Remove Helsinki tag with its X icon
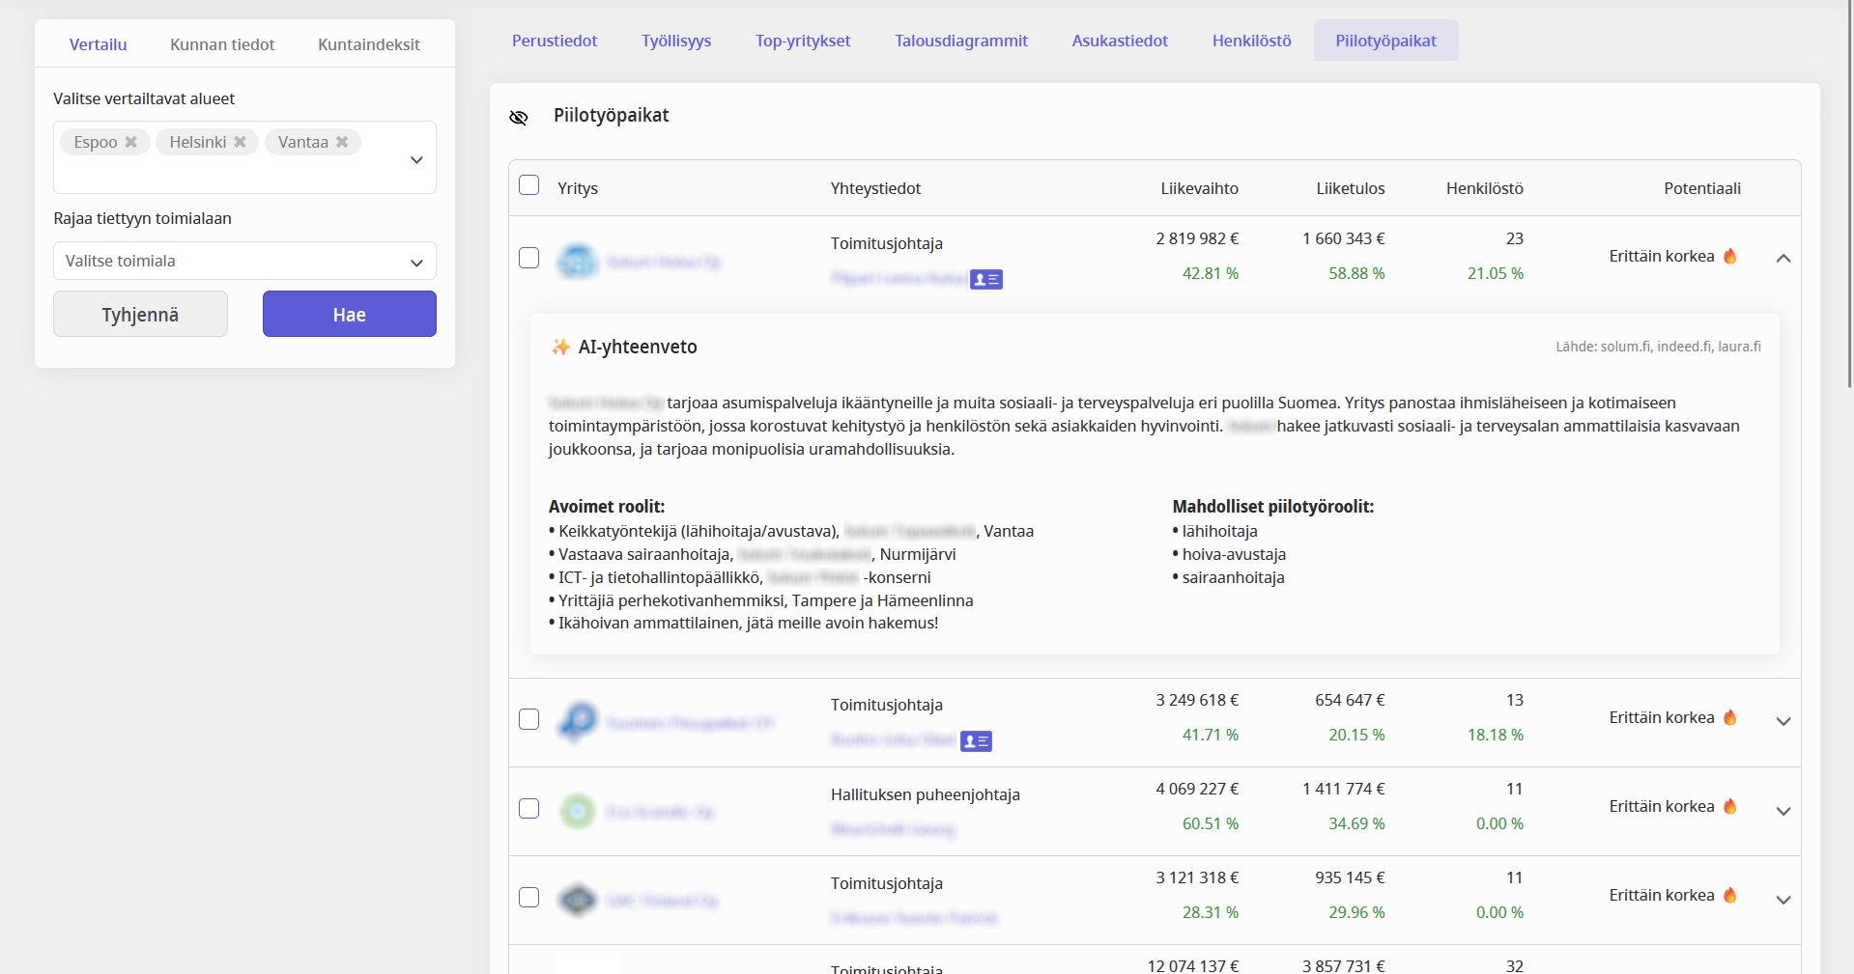This screenshot has height=974, width=1854. pyautogui.click(x=241, y=142)
